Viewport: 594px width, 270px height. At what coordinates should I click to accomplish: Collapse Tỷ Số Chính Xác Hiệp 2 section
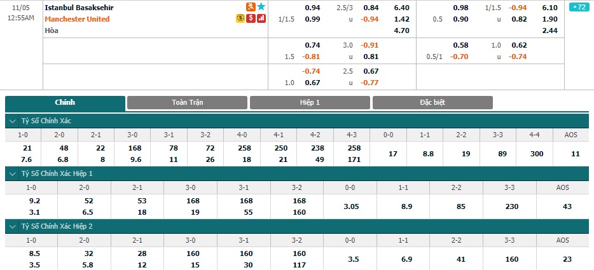point(13,226)
